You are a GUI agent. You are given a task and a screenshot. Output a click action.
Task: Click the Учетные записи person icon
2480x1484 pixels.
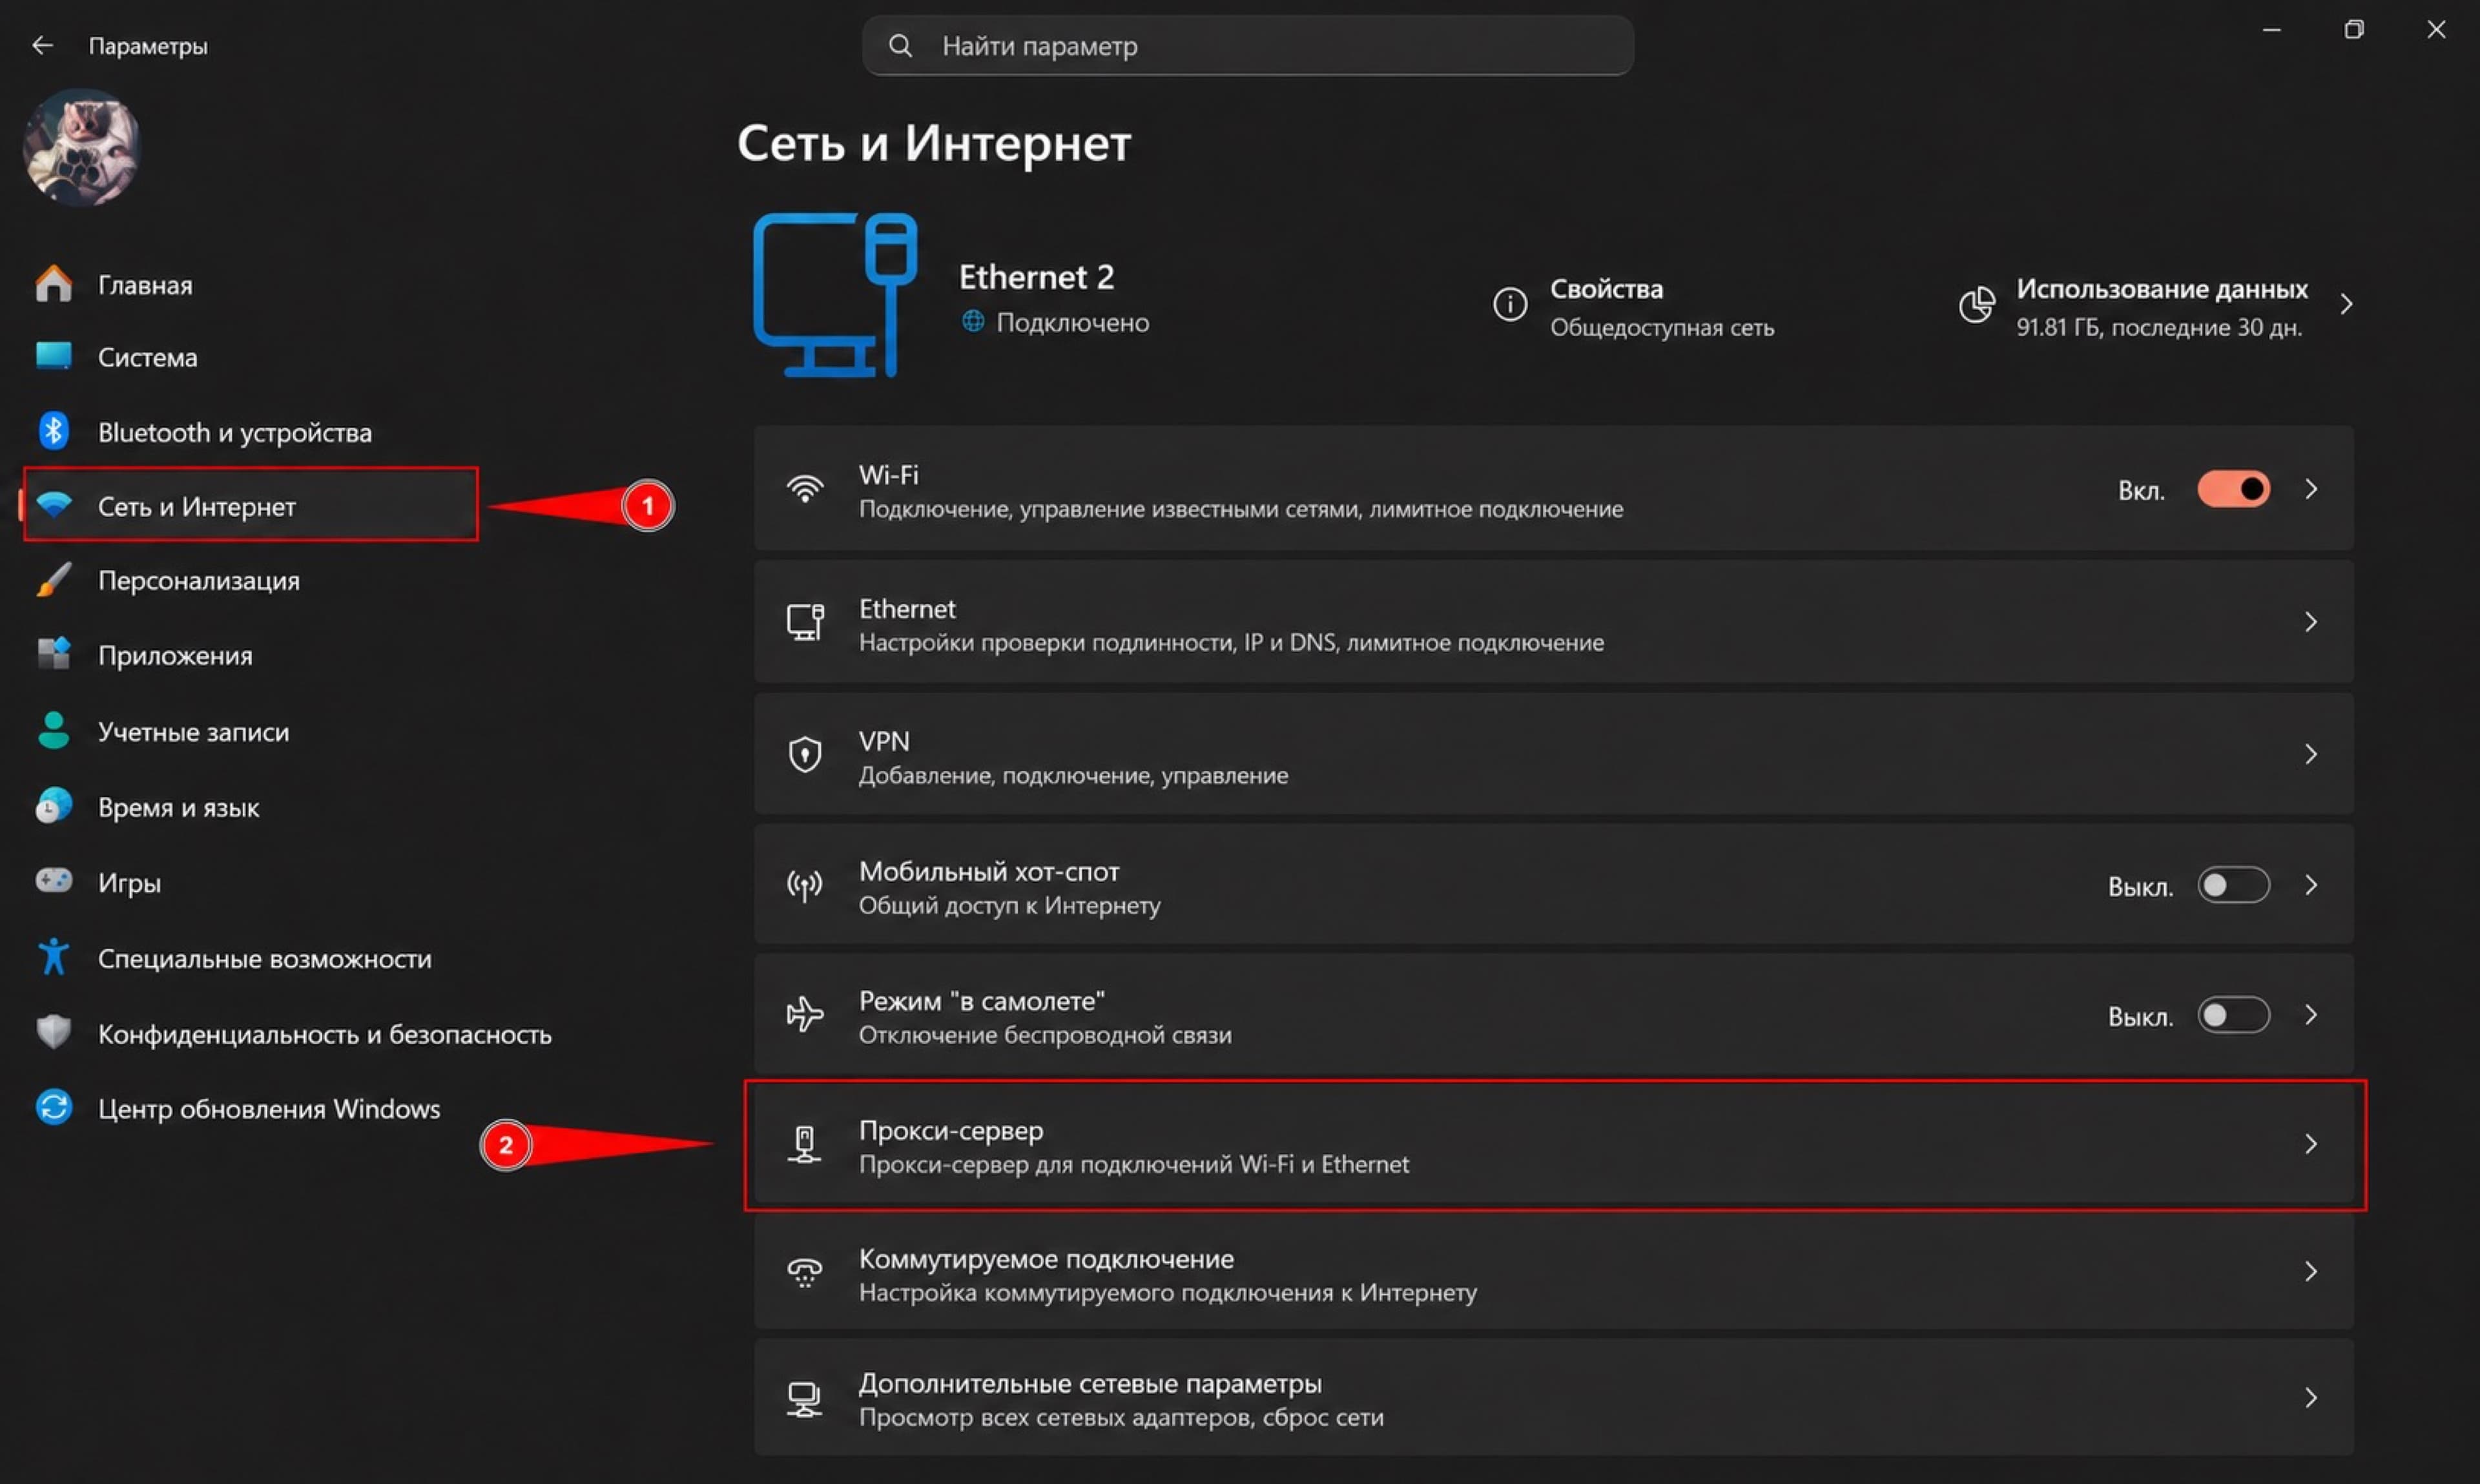(54, 731)
